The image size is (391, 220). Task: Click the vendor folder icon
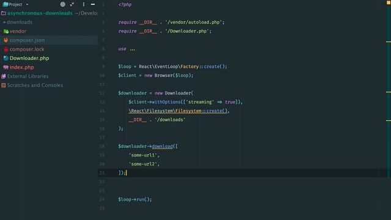(6, 31)
